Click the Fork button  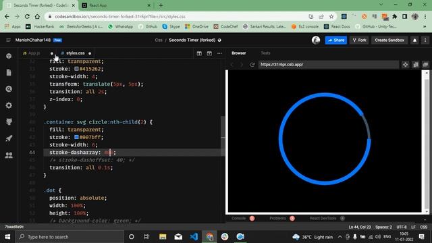(359, 40)
